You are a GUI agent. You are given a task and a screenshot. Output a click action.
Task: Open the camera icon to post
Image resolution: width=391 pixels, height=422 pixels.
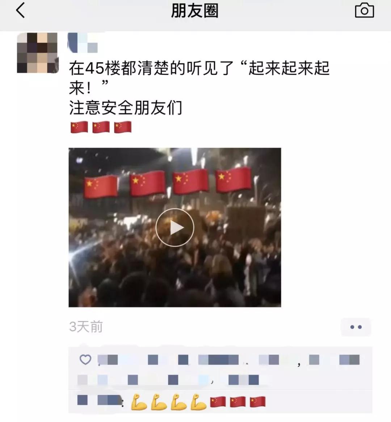[x=364, y=10]
